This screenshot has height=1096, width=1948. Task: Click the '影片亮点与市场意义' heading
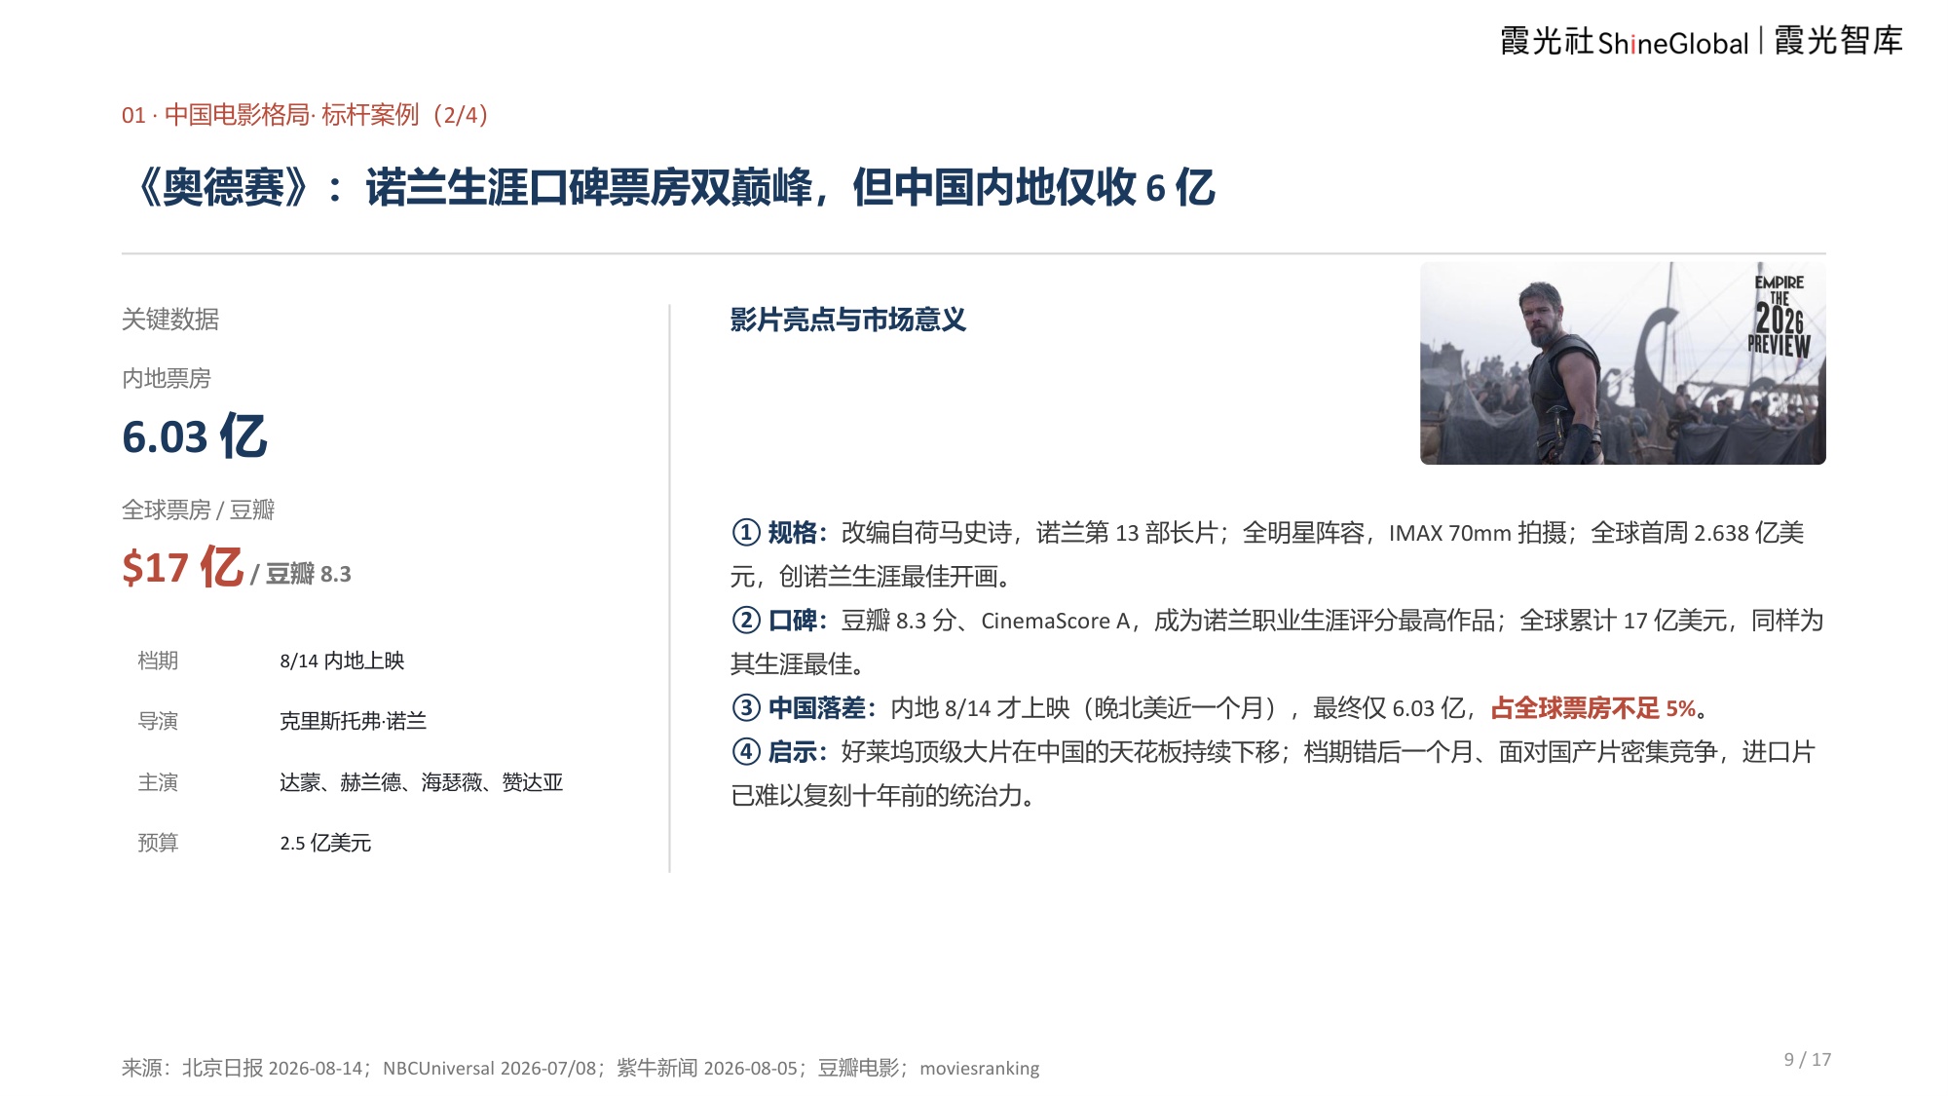point(848,320)
